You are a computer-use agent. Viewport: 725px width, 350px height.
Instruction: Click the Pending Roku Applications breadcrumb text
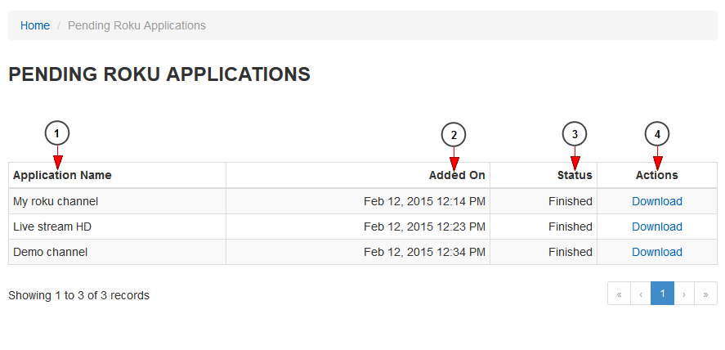136,25
